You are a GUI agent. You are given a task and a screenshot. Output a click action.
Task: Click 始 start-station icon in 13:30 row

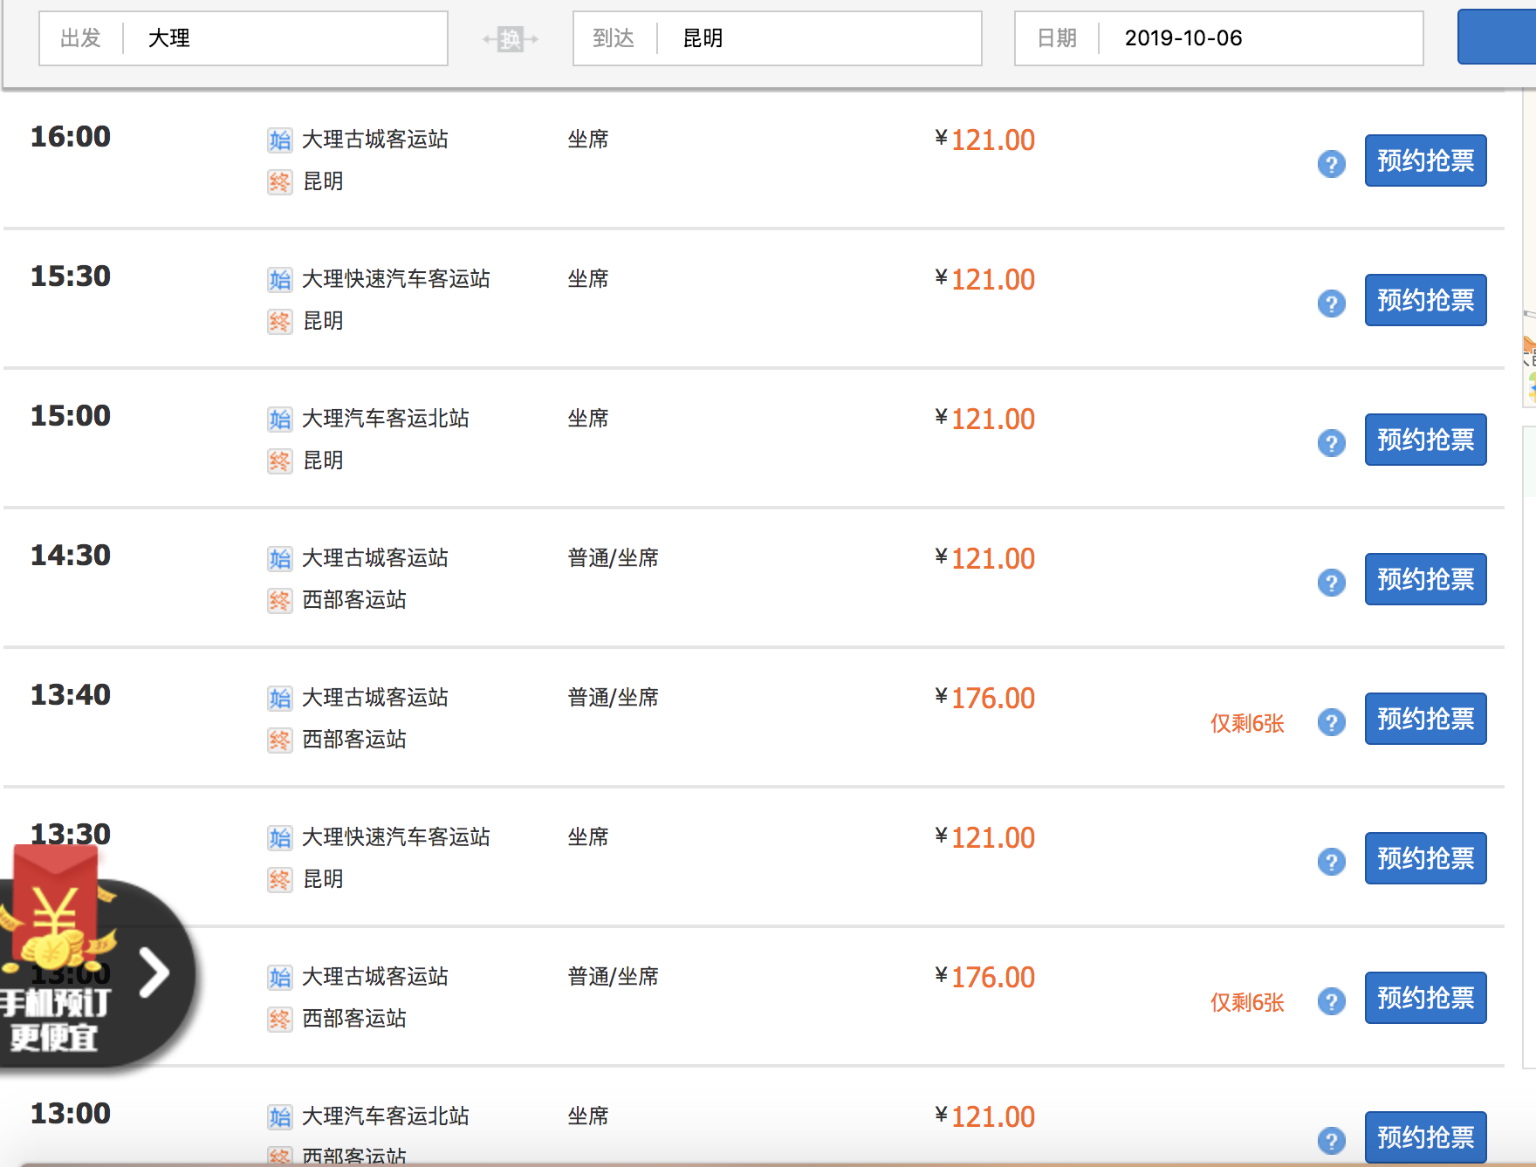point(279,837)
